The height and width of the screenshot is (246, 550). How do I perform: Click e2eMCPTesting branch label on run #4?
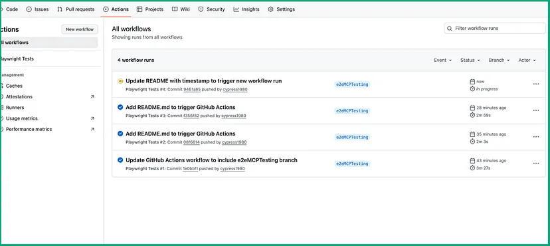coord(352,84)
